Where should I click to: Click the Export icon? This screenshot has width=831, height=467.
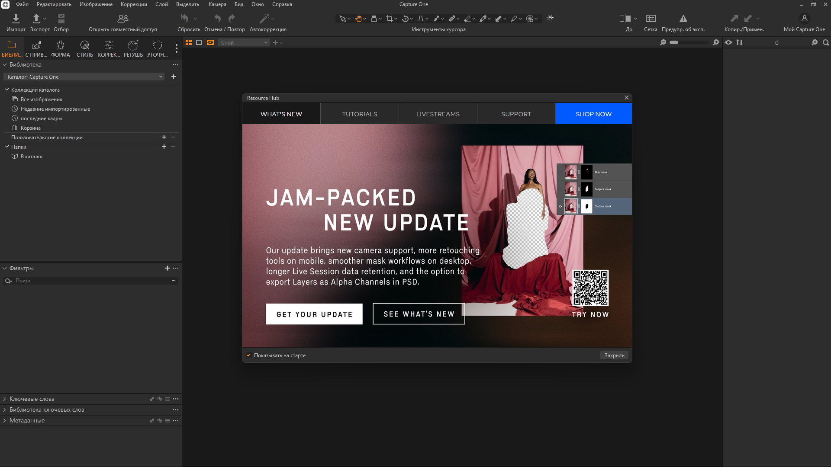coord(36,19)
